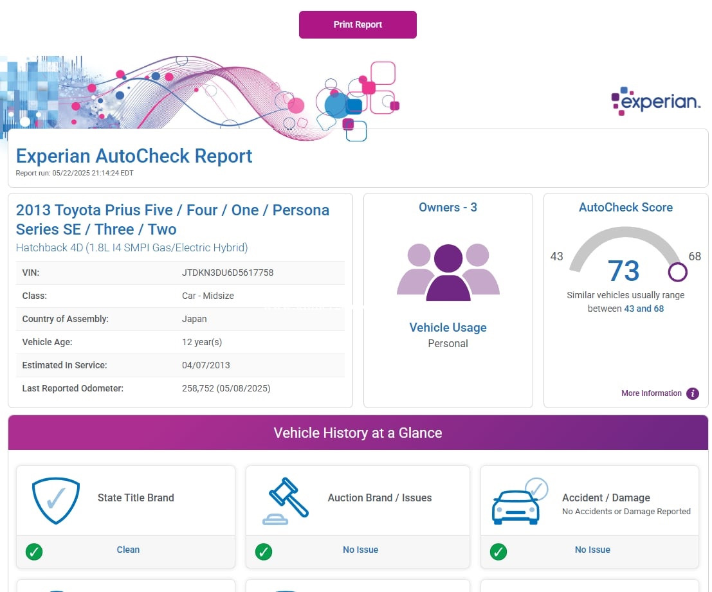Click the green check under Auction Brand

click(263, 552)
